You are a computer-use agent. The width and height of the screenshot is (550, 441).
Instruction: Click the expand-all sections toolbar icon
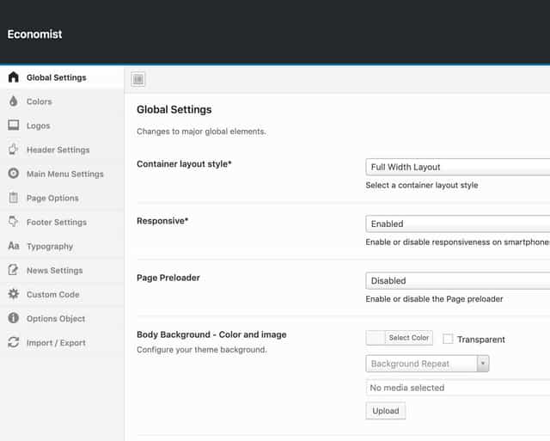pos(137,79)
